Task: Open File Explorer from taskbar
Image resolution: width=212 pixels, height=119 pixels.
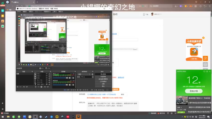Action: click(x=8, y=117)
